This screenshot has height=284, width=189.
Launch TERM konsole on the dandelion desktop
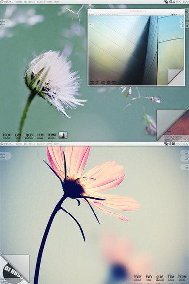pos(51,136)
